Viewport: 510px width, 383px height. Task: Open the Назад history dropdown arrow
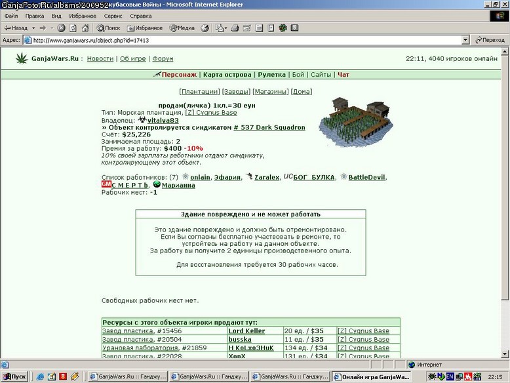pyautogui.click(x=33, y=28)
